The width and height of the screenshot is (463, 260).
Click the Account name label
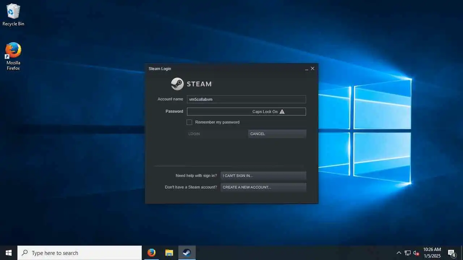point(170,99)
